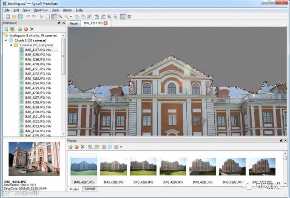Open the Photo menu

pyautogui.click(x=68, y=10)
